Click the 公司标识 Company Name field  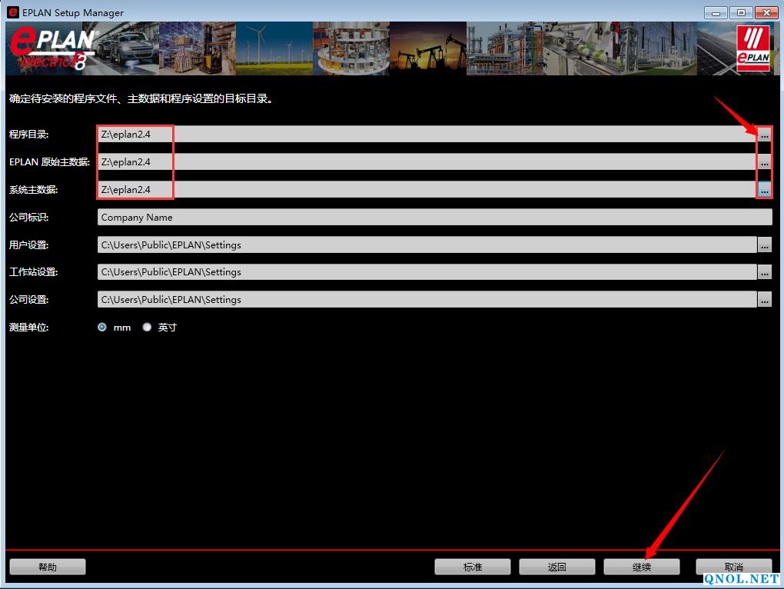coord(434,218)
